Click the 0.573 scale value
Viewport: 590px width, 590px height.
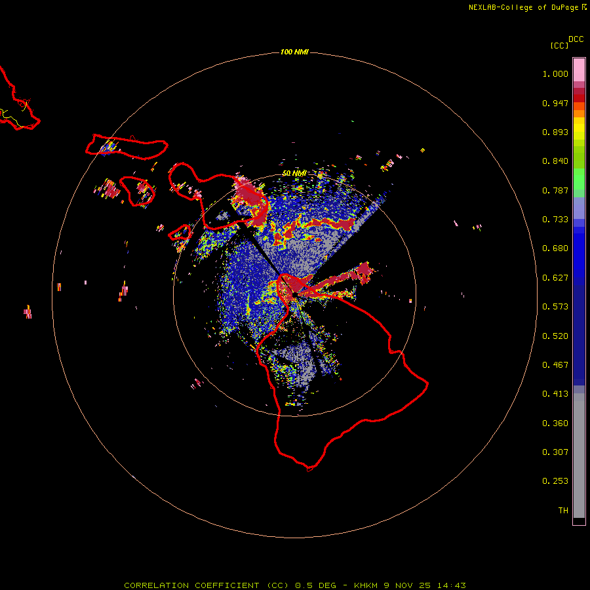pyautogui.click(x=555, y=307)
